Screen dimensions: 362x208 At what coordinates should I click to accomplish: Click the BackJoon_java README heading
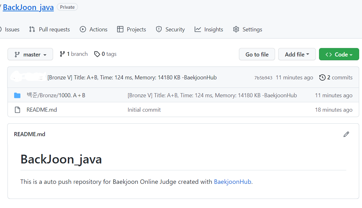click(61, 159)
